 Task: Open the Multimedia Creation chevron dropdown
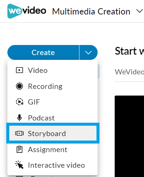140,11
